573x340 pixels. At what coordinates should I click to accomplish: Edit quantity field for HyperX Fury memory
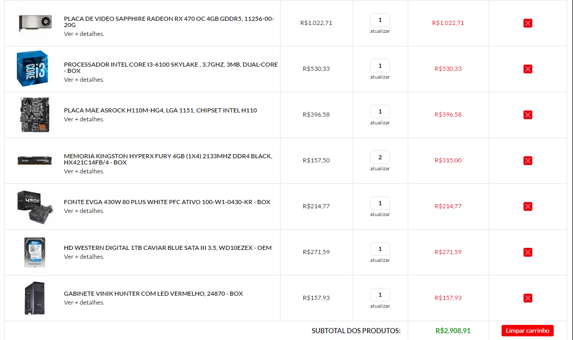point(380,157)
